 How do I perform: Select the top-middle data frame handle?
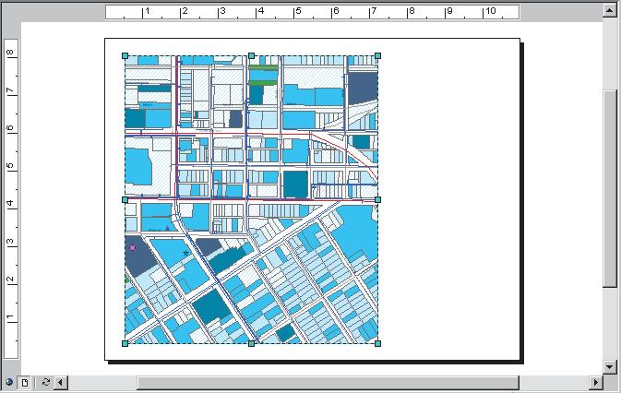[252, 56]
